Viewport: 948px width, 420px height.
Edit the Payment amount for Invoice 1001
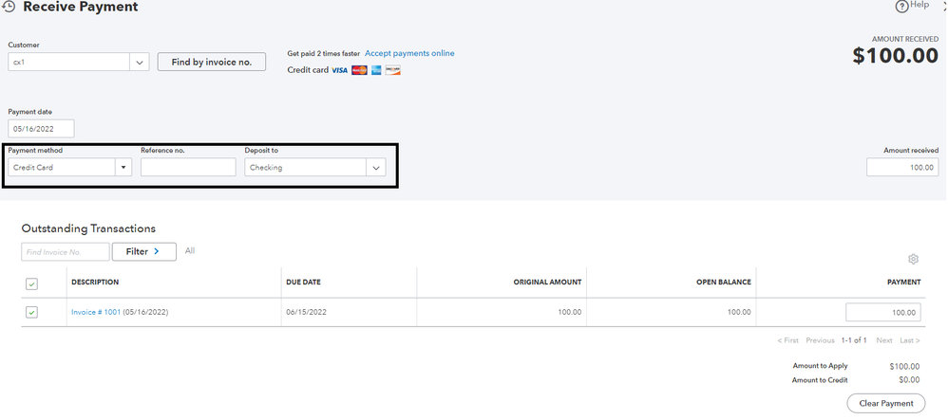(x=883, y=313)
